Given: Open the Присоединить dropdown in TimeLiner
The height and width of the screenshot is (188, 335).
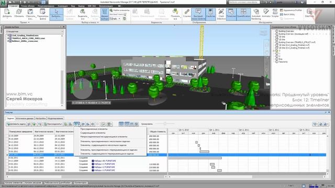Looking at the screenshot, I should tap(53, 124).
